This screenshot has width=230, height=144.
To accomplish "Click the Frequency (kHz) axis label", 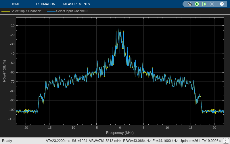I will pyautogui.click(x=120, y=133).
